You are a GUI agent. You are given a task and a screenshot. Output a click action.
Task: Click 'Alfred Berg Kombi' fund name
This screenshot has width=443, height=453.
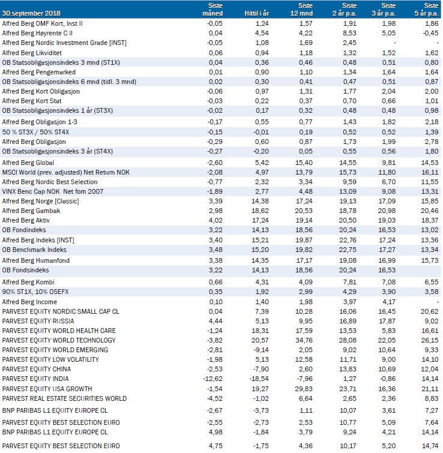click(x=28, y=282)
